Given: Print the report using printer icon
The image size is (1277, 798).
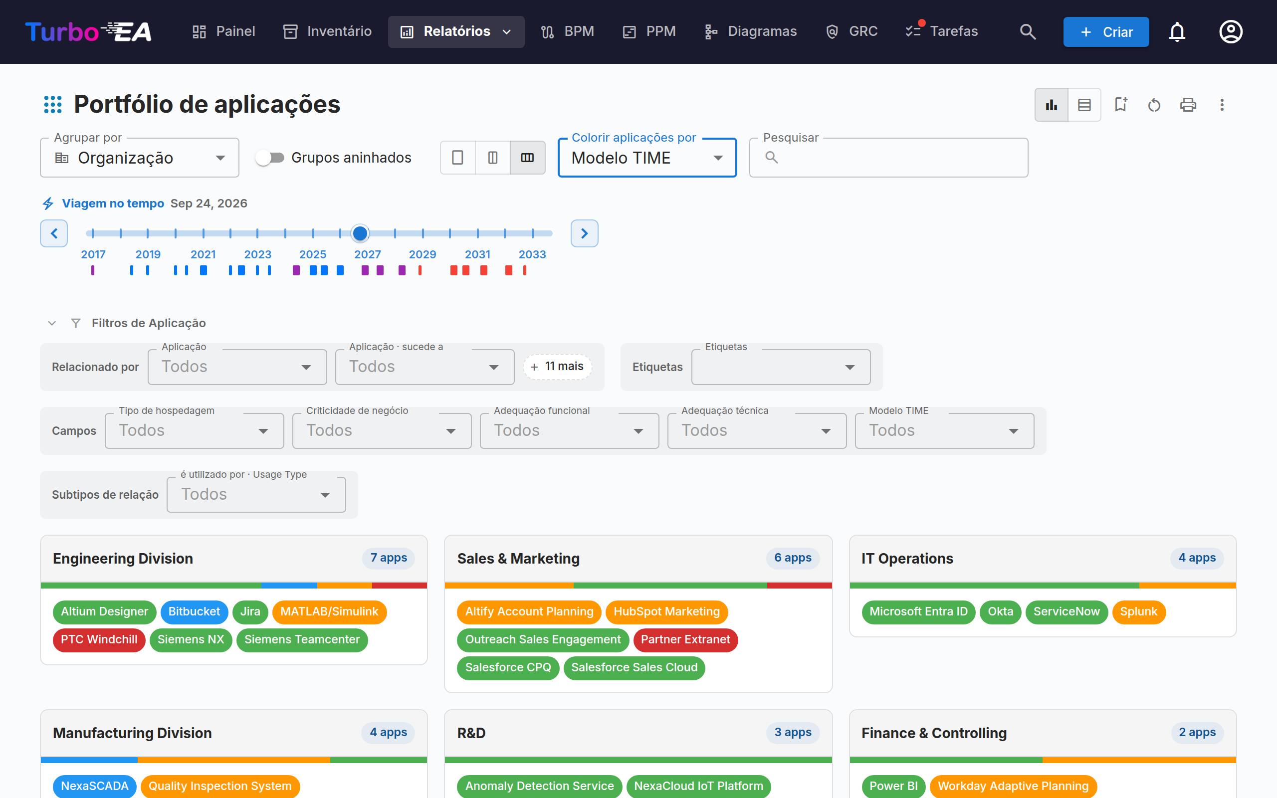Looking at the screenshot, I should [1188, 105].
